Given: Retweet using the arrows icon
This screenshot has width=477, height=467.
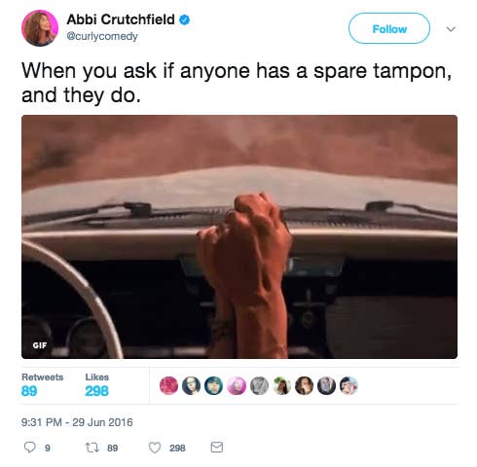Looking at the screenshot, I should [92, 448].
